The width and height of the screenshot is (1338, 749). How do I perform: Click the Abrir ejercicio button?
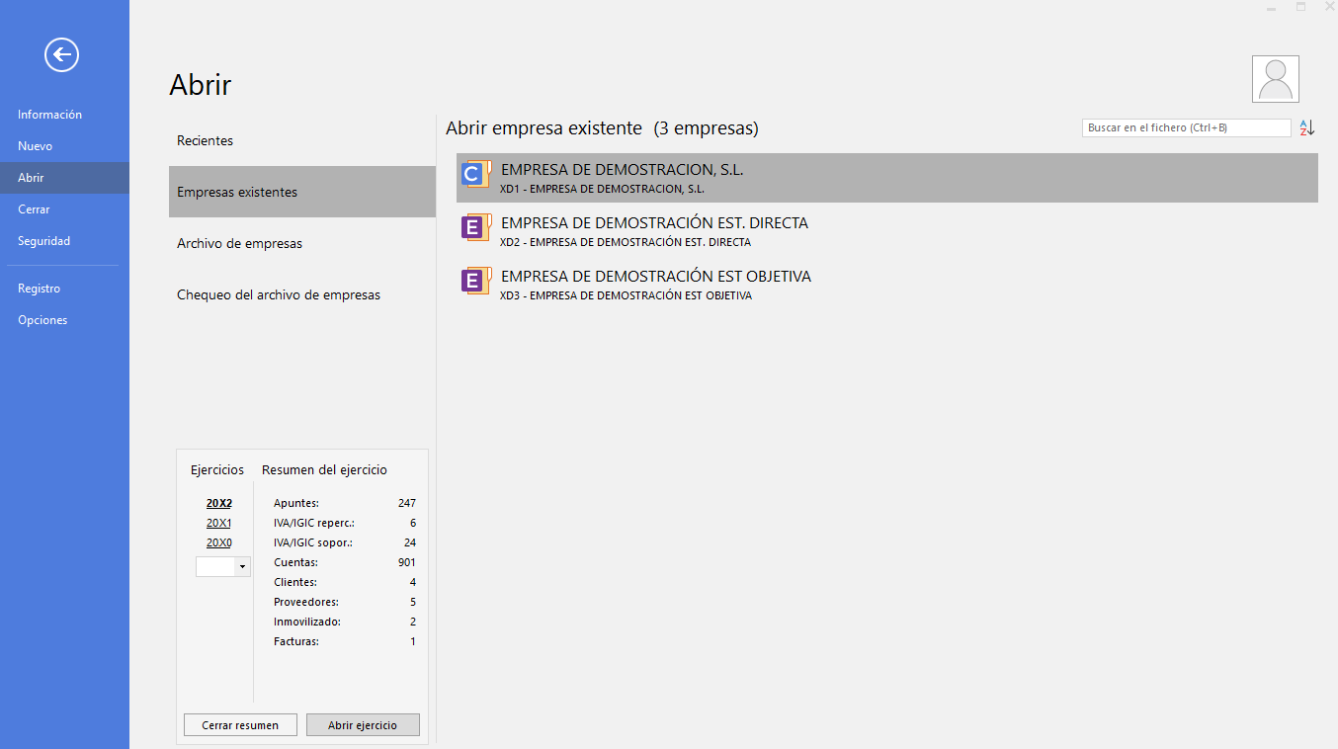(363, 725)
